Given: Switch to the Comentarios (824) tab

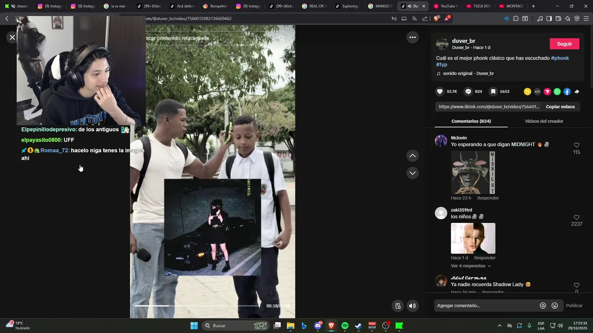Looking at the screenshot, I should [x=471, y=121].
